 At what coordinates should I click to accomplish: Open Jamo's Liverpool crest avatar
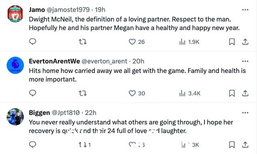point(15,14)
